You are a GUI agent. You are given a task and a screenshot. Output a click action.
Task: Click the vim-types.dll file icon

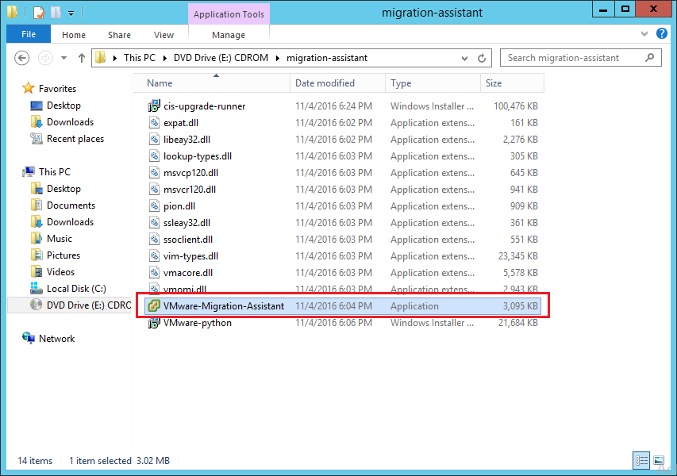click(154, 256)
